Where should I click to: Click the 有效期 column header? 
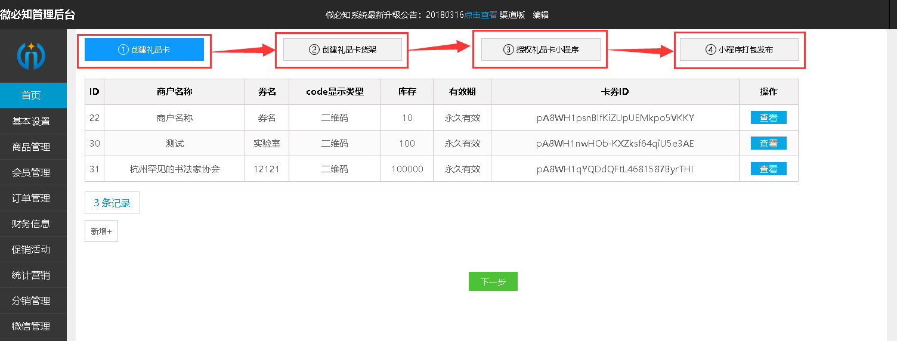click(x=462, y=92)
